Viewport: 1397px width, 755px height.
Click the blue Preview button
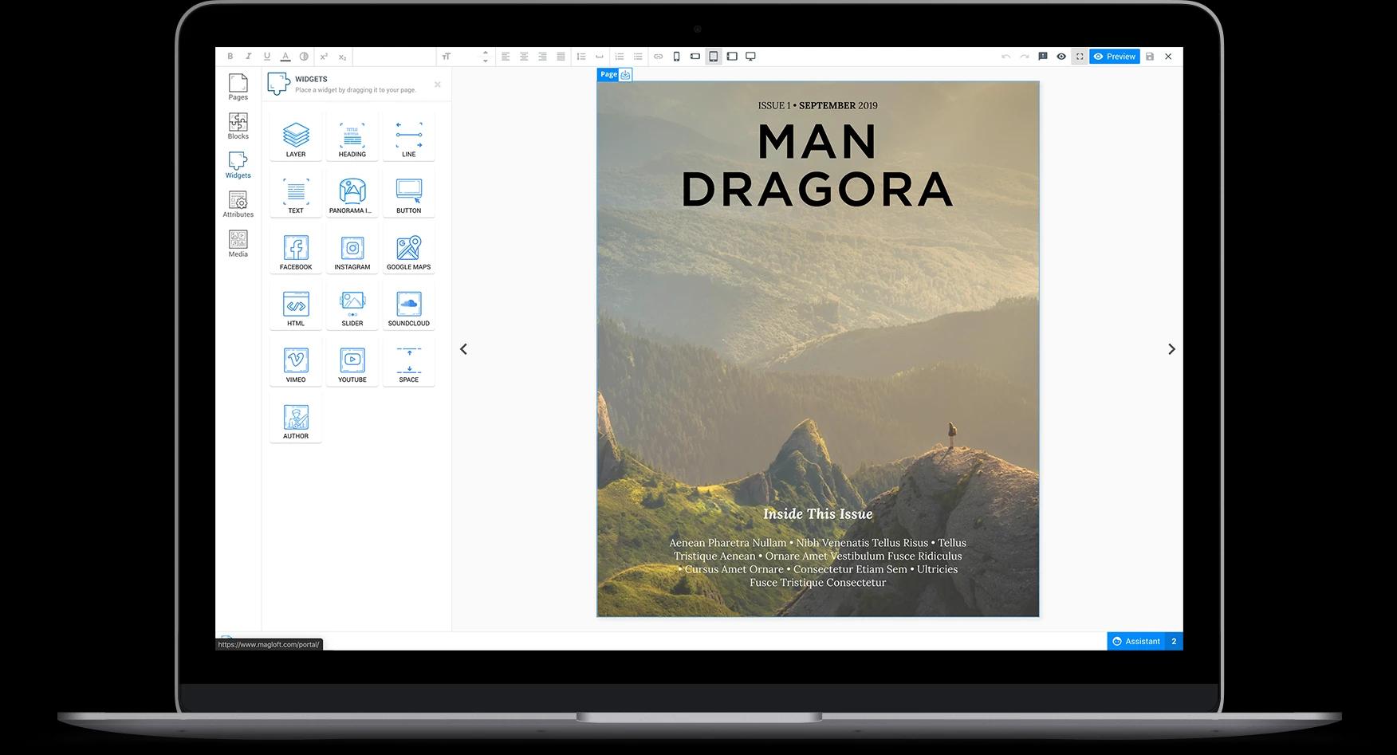1114,57
